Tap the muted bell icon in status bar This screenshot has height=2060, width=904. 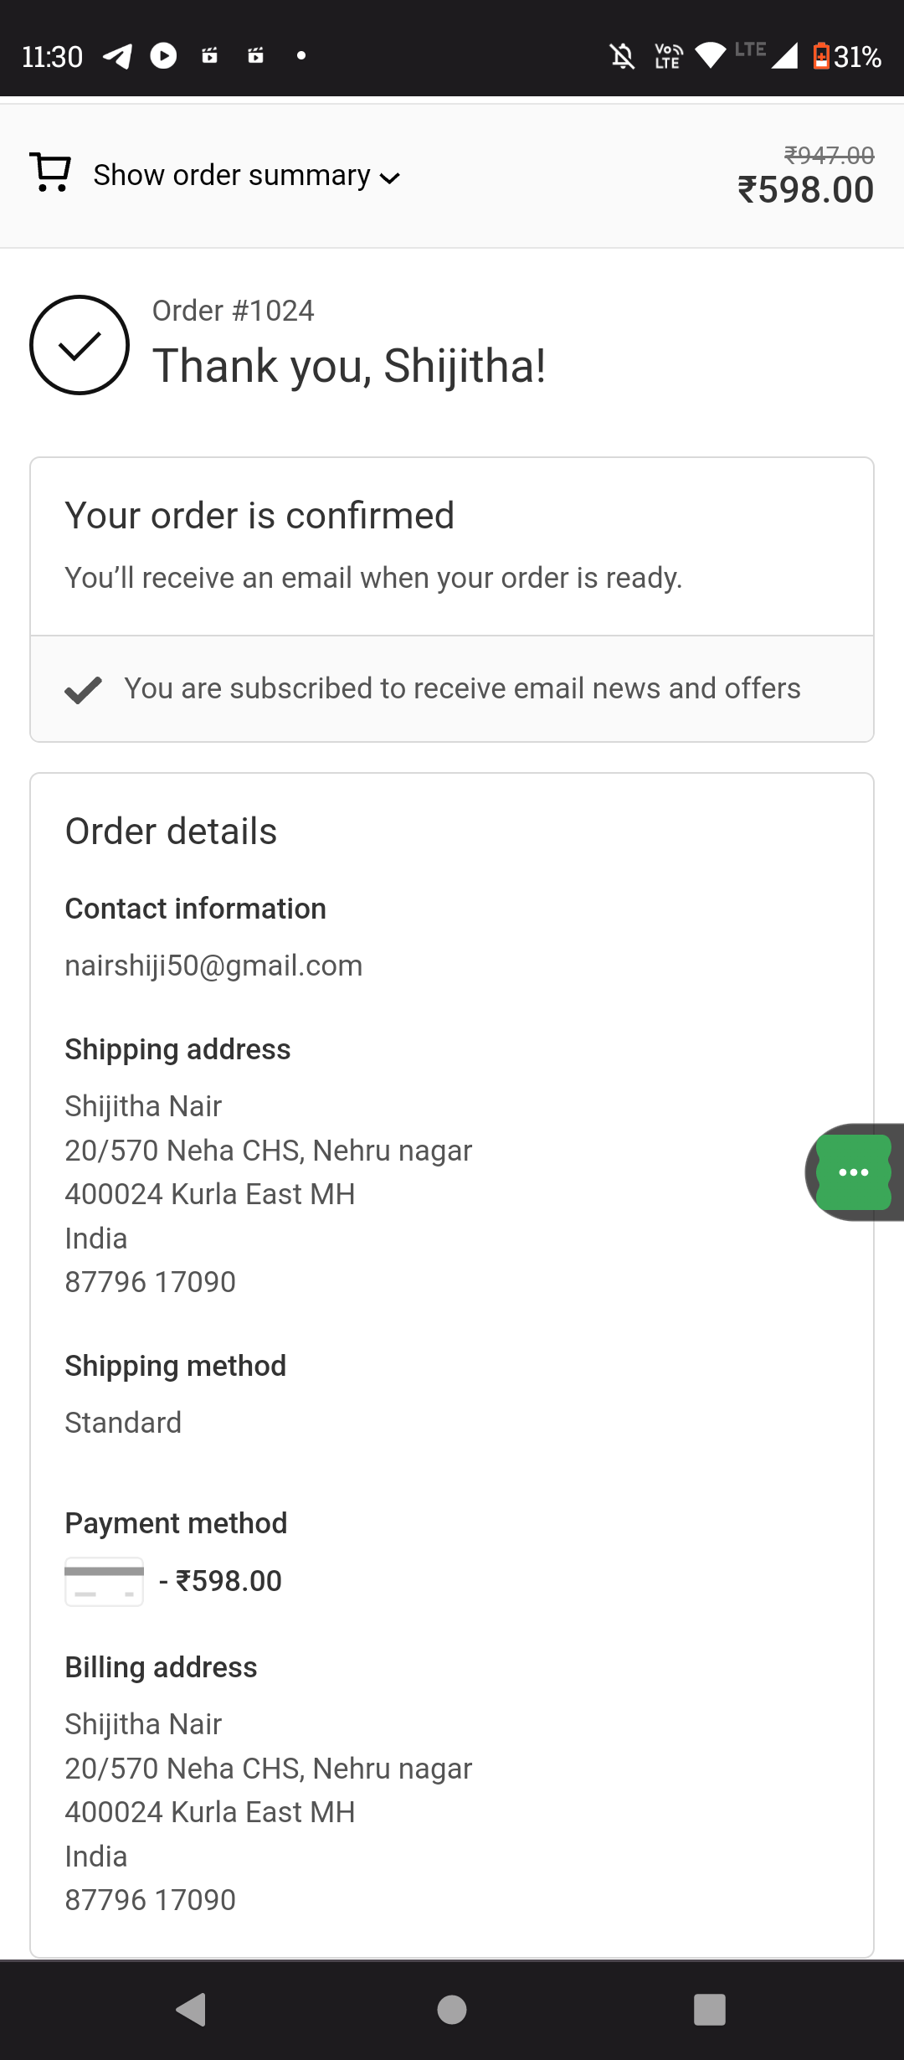[622, 56]
